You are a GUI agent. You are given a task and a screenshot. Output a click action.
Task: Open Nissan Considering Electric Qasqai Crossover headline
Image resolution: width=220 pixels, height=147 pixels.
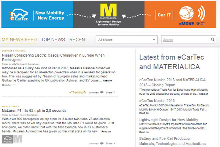point(53,55)
